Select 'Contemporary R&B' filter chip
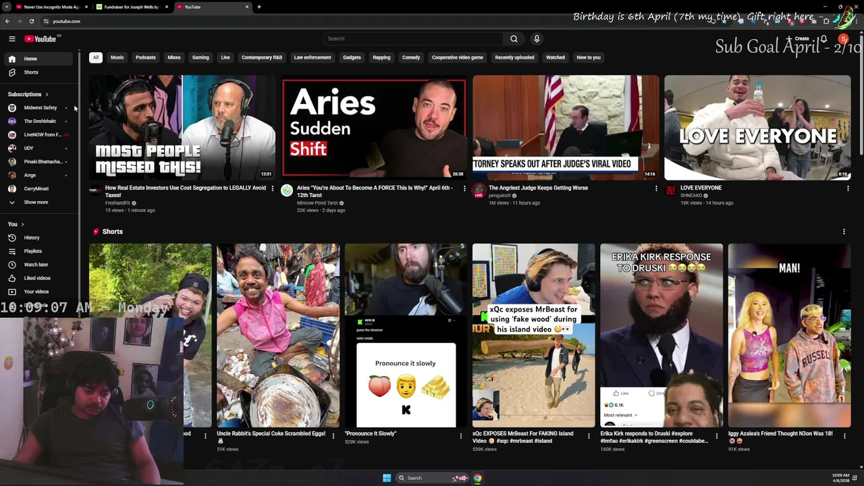The width and height of the screenshot is (864, 486). click(262, 57)
